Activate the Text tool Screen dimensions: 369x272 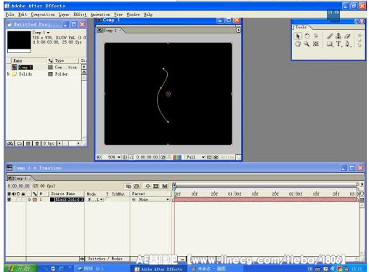(x=338, y=44)
